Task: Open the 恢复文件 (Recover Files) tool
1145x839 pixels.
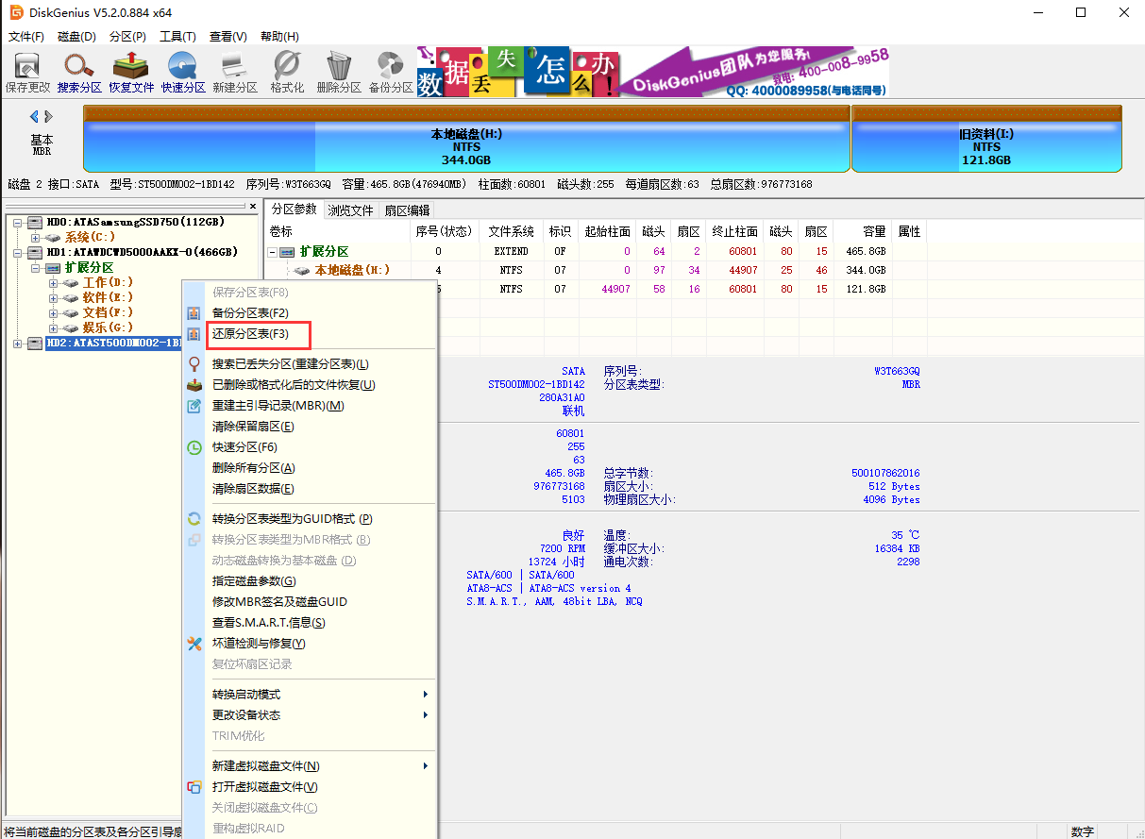Action: click(x=131, y=72)
